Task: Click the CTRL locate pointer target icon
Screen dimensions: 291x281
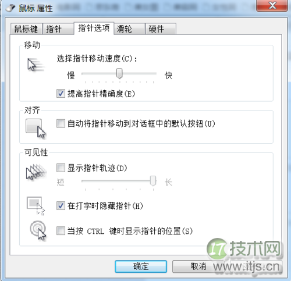Action: (38, 230)
